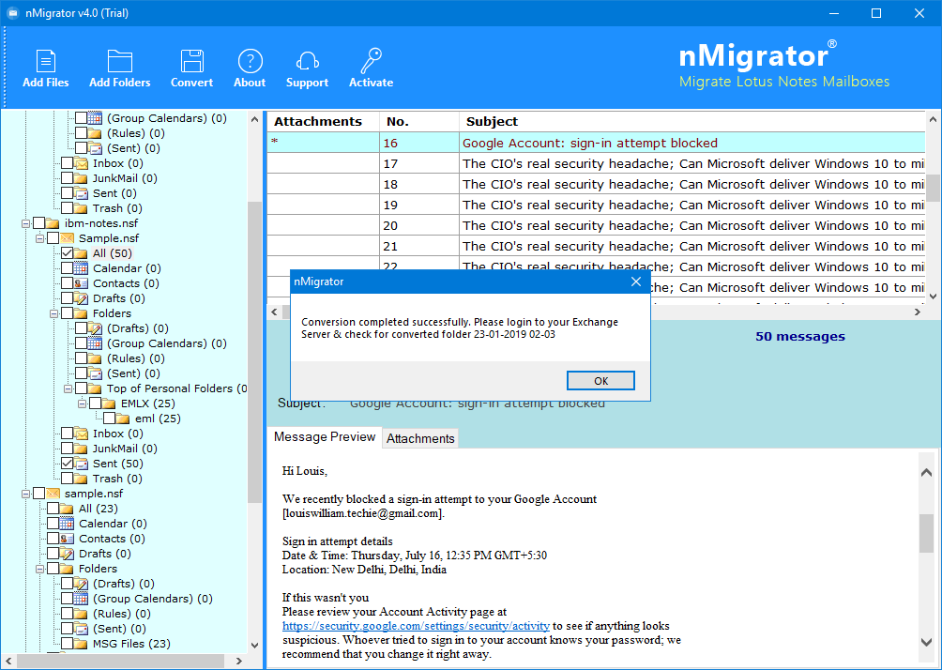
Task: Click the message list's horizontal scroll left arrow
Action: click(275, 312)
